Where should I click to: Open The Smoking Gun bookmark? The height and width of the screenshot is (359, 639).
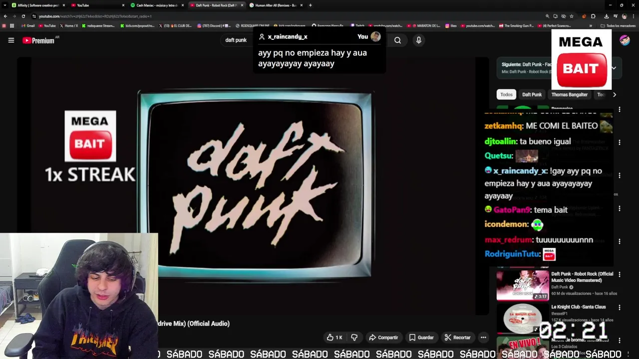pyautogui.click(x=516, y=25)
